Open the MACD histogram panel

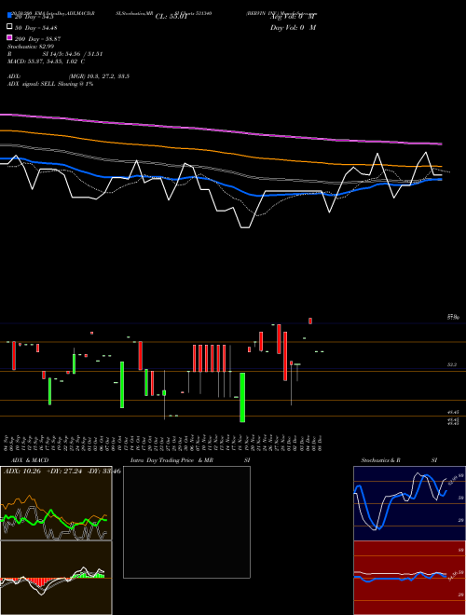coord(56,578)
